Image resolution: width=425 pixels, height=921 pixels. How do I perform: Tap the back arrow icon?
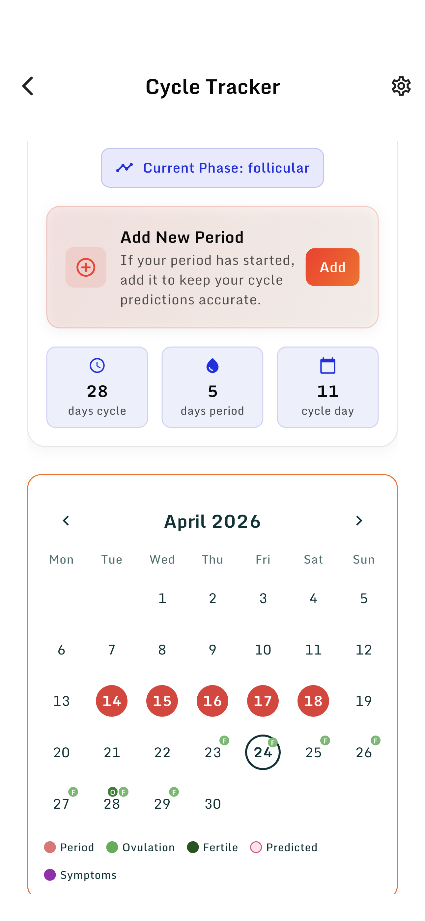tap(28, 86)
